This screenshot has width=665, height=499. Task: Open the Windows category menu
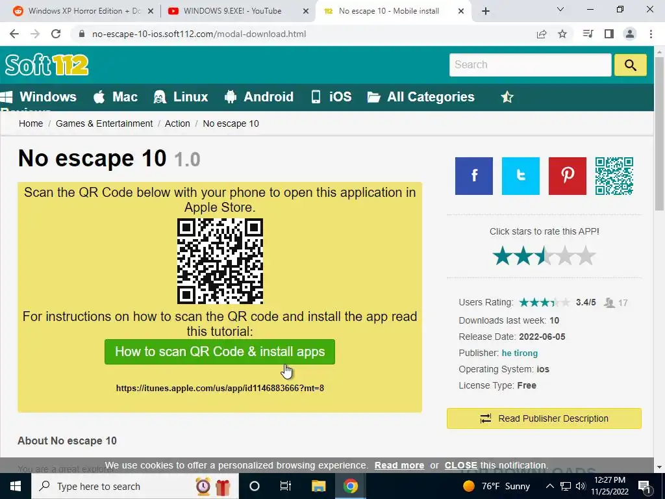[38, 97]
